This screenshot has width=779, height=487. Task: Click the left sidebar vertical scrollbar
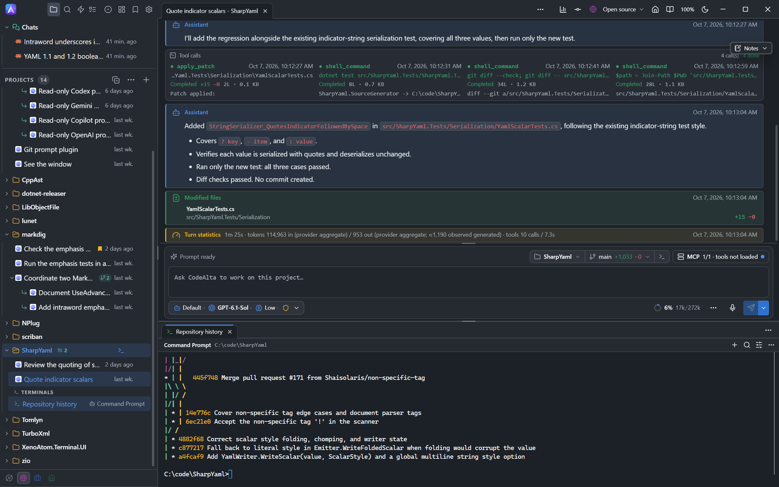pos(153,308)
